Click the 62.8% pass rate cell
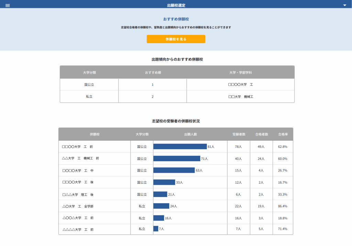The image size is (352, 246). click(283, 147)
